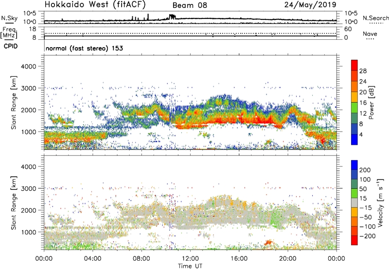Image resolution: width=389 pixels, height=269 pixels.
Task: Select the 'Freq. [MHz]' axis label
Action: pos(9,33)
